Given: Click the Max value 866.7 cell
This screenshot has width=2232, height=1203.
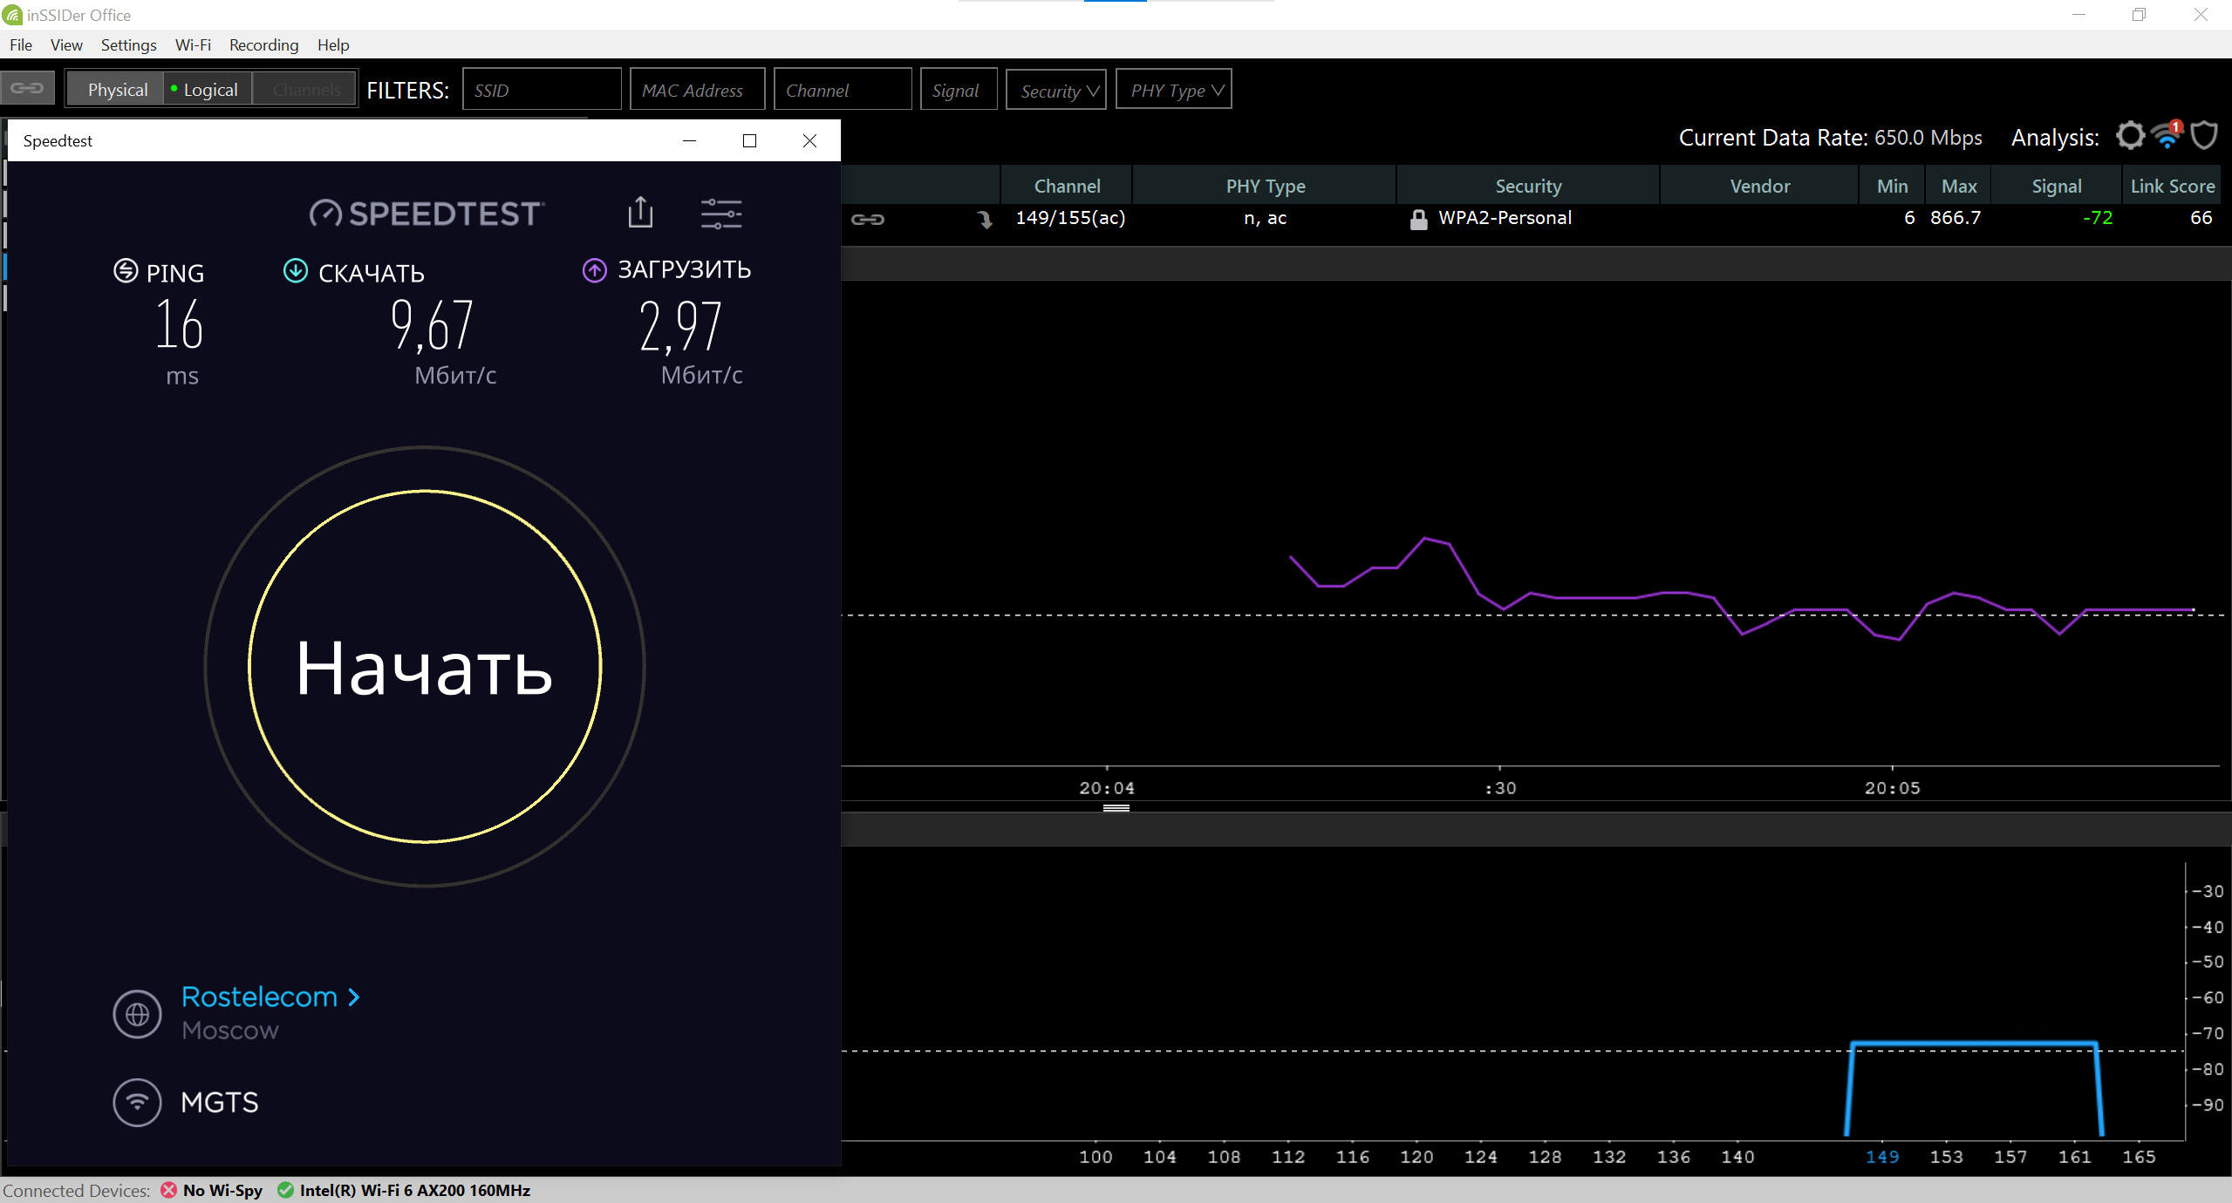Looking at the screenshot, I should click(x=1955, y=218).
